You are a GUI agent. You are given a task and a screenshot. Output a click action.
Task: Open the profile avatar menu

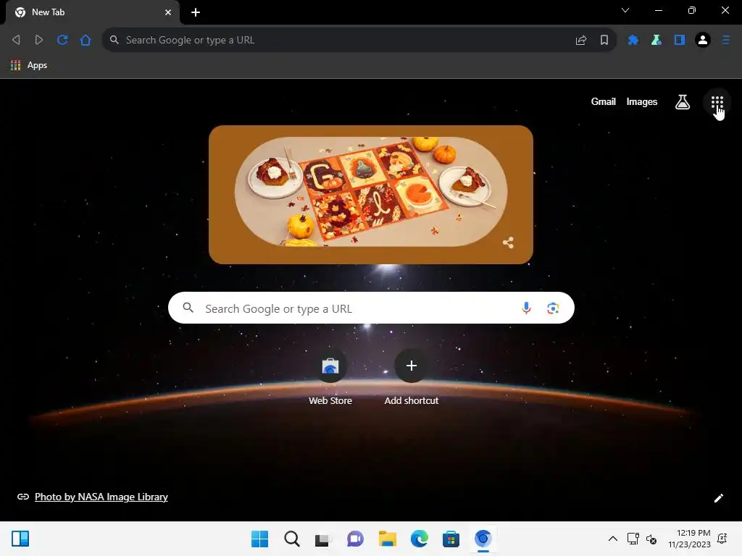[x=703, y=41]
